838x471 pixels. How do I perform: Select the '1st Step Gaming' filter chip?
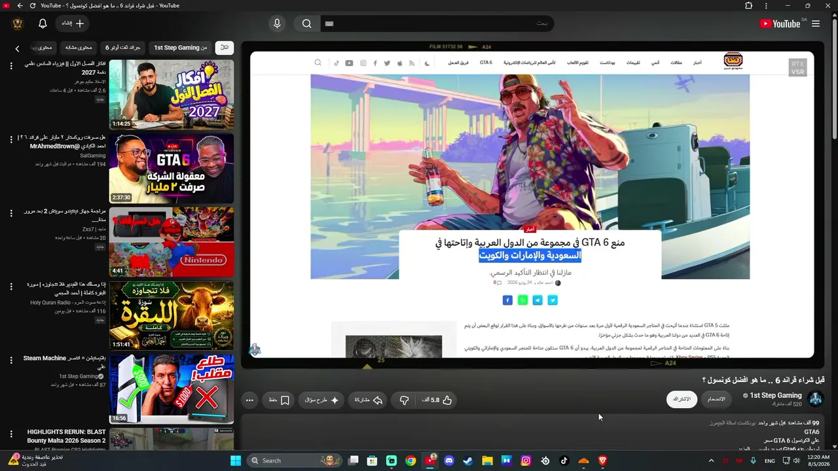(181, 48)
